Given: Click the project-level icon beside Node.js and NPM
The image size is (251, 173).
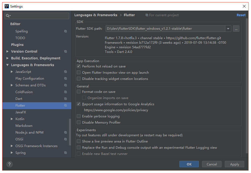Looking at the screenshot, I should pos(65,133).
